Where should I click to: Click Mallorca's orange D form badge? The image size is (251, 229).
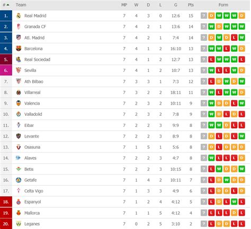tap(234, 213)
